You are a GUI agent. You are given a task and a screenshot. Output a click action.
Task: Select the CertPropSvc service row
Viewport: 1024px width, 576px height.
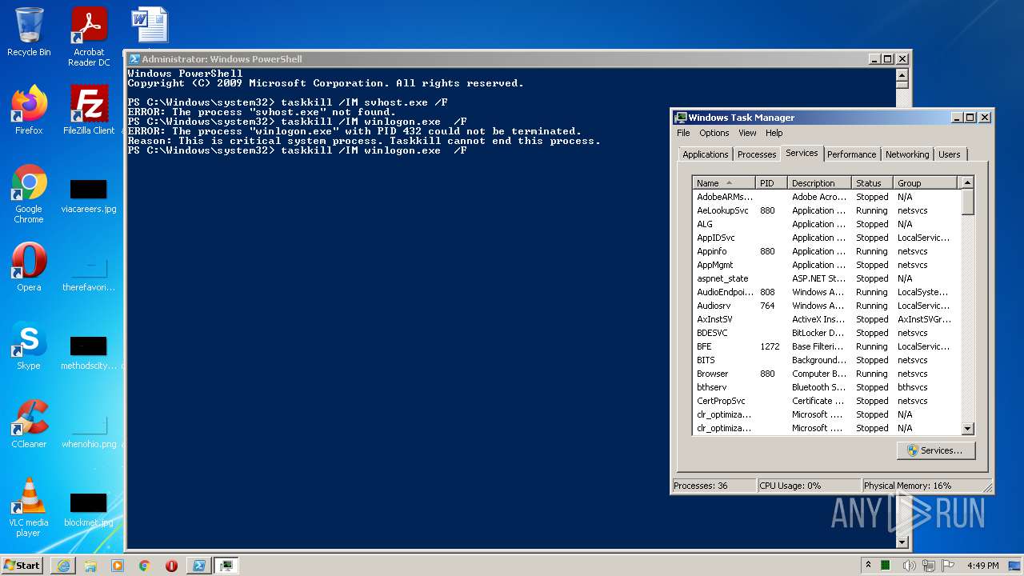826,401
